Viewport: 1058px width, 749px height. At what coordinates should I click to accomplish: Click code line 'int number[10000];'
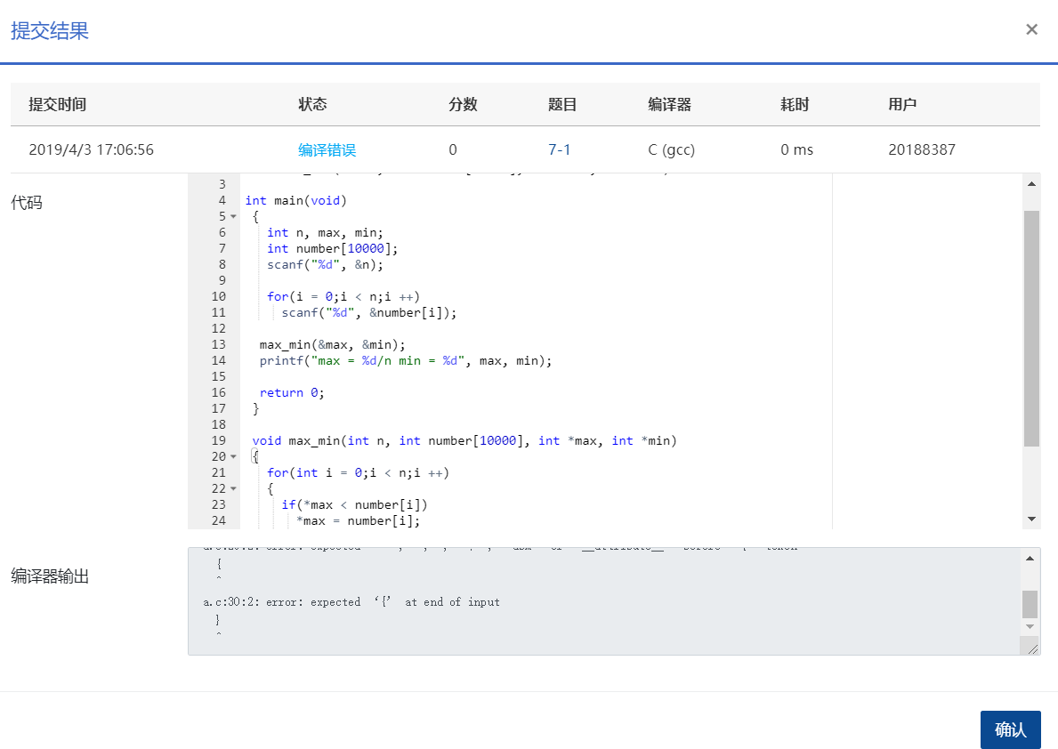(x=332, y=249)
